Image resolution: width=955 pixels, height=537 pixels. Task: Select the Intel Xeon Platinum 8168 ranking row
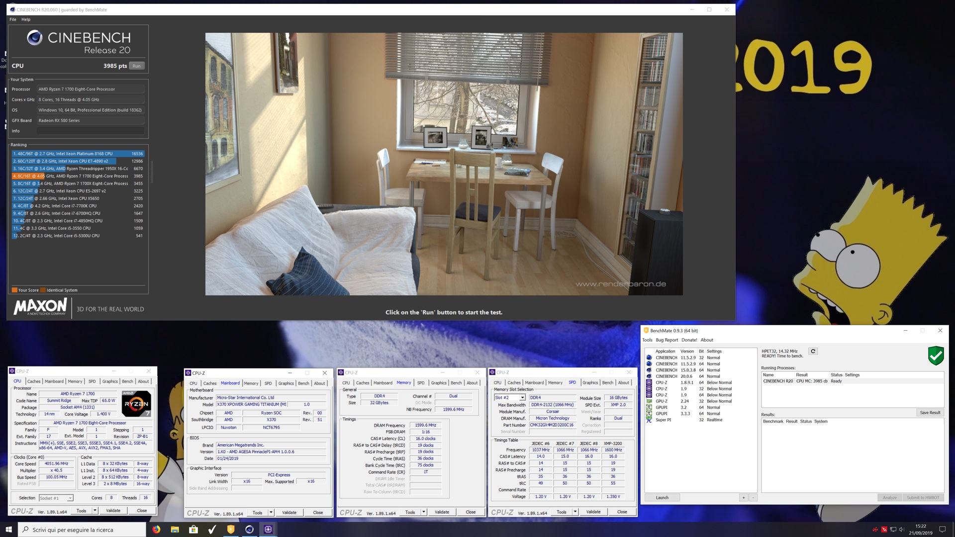(78, 154)
